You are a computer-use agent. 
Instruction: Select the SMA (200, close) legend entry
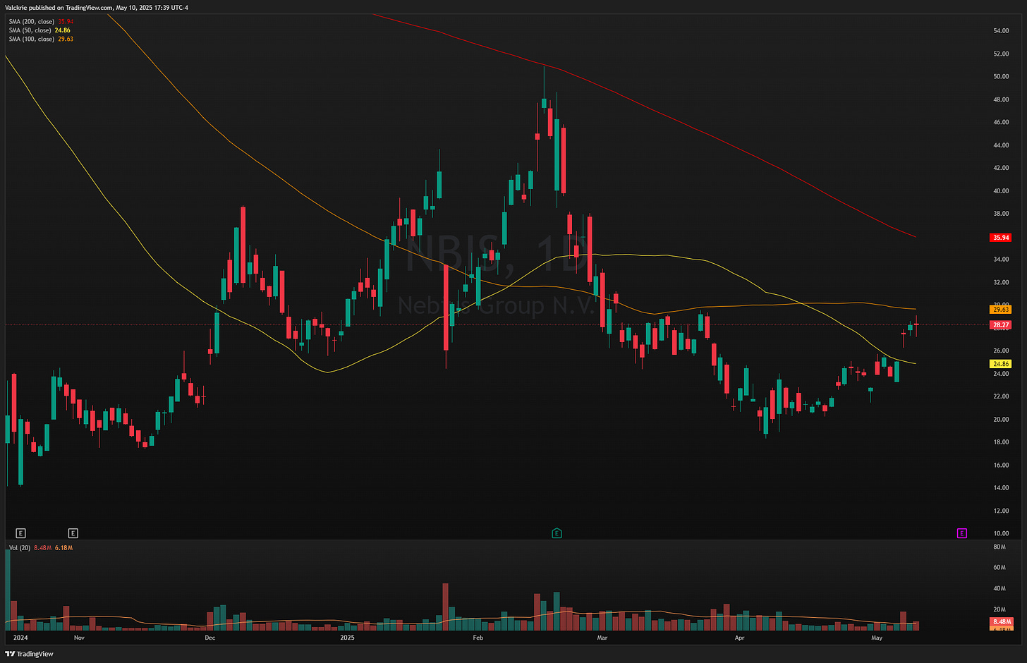pyautogui.click(x=41, y=22)
